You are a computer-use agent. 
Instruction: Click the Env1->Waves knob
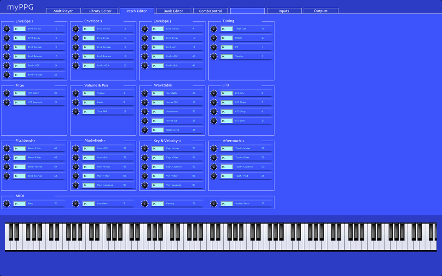(6, 75)
